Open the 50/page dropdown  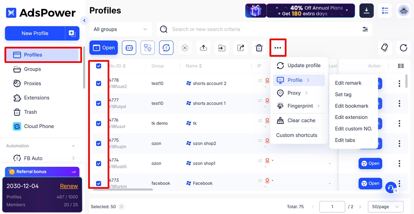385,207
